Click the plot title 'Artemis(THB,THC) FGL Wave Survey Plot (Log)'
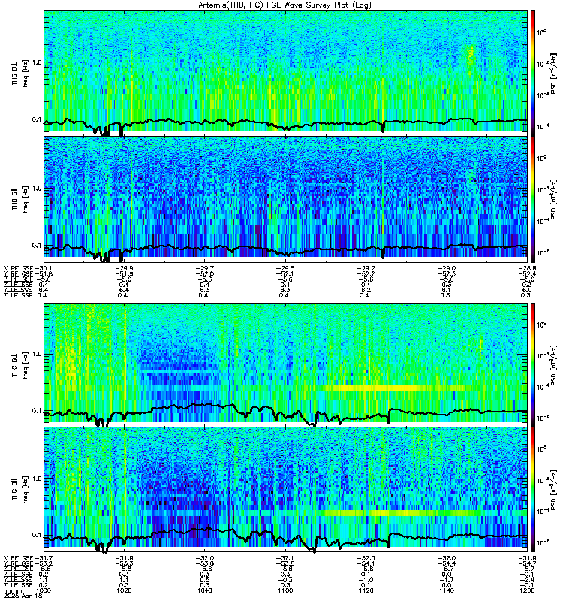The image size is (563, 601). tap(285, 5)
